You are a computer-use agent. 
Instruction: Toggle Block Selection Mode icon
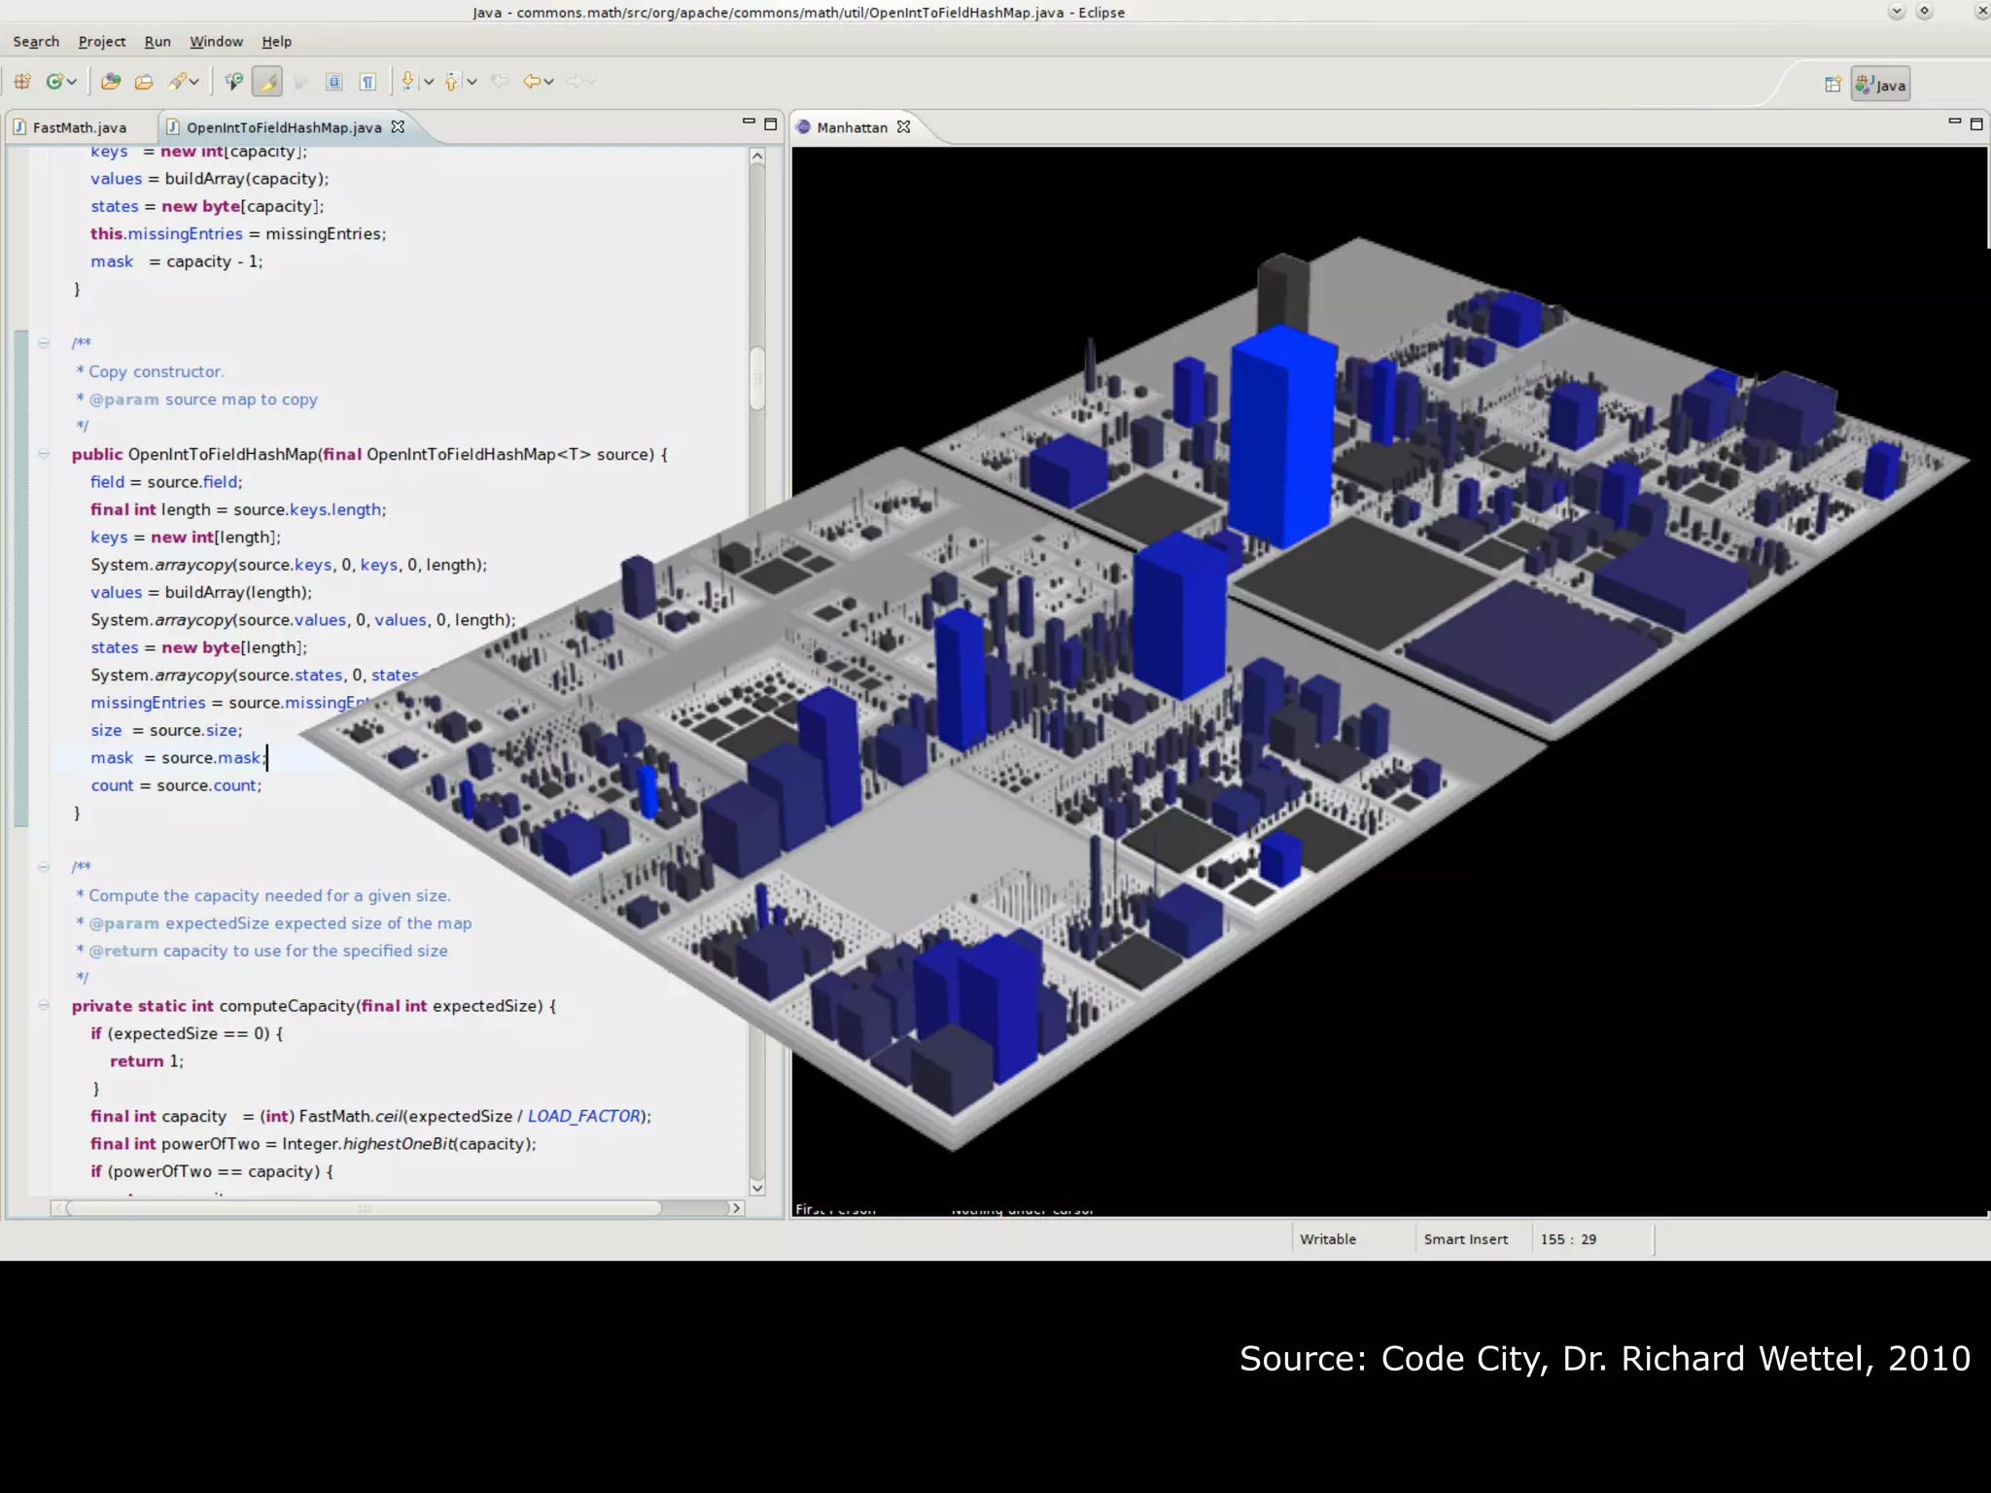click(x=334, y=82)
